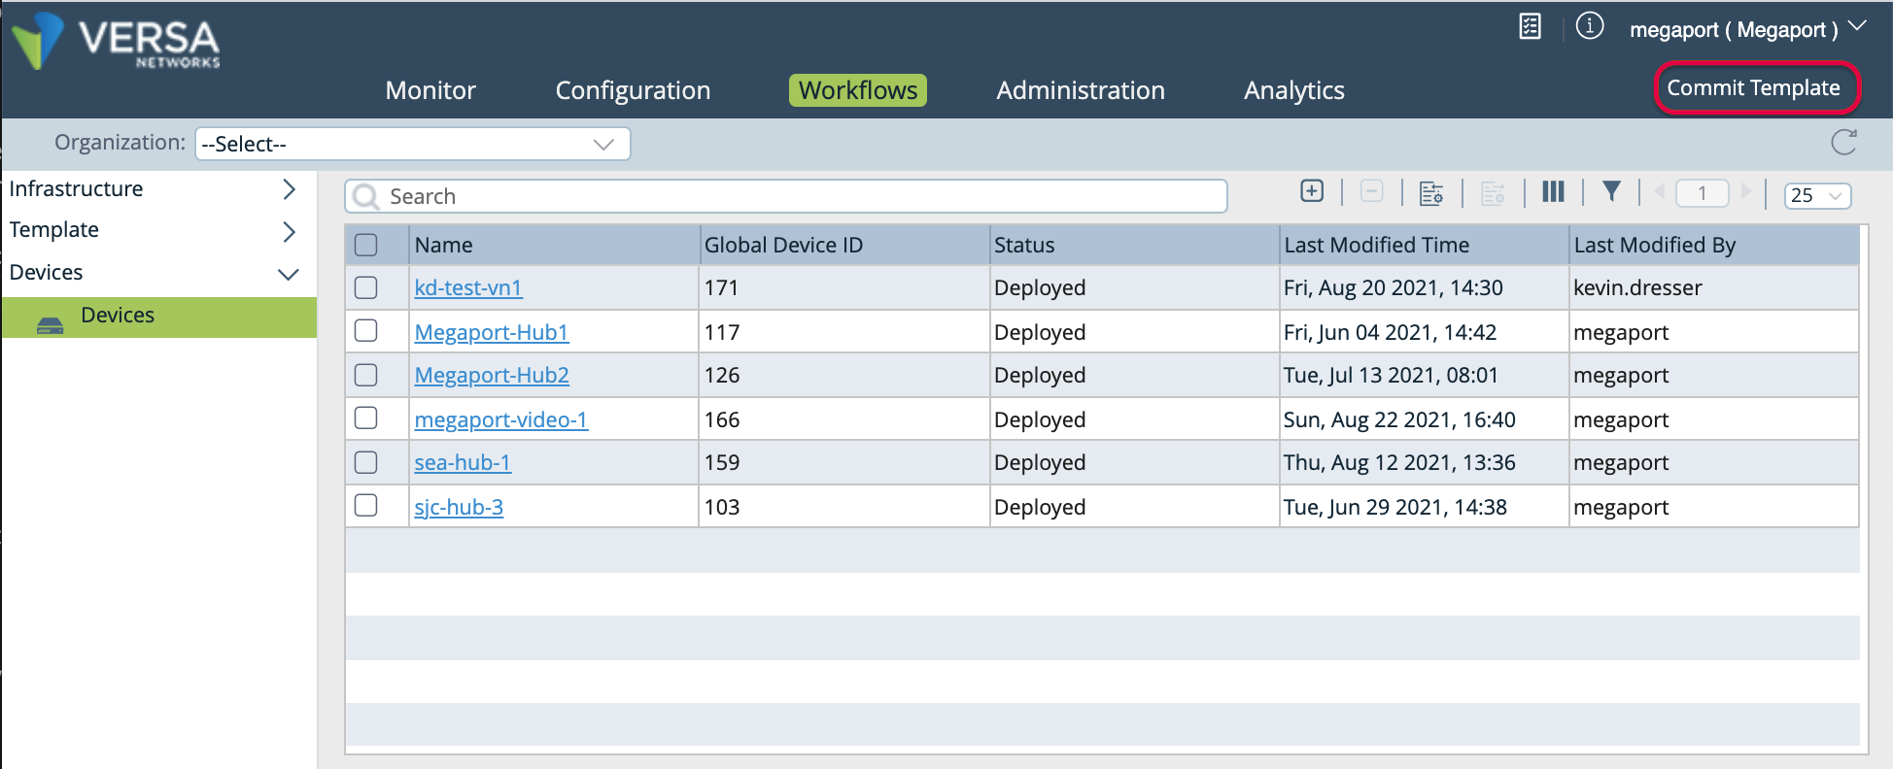Image resolution: width=1893 pixels, height=769 pixels.
Task: Toggle the select-all header checkbox
Action: (366, 245)
